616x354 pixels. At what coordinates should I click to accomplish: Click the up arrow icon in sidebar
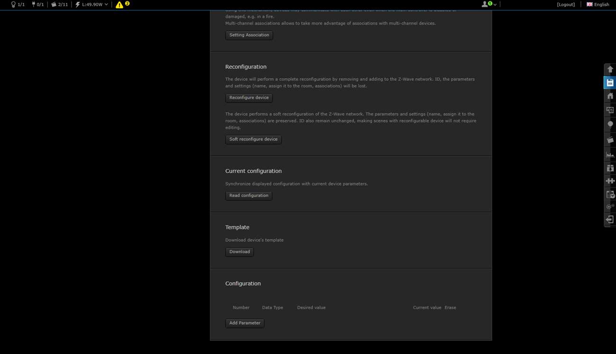click(610, 70)
